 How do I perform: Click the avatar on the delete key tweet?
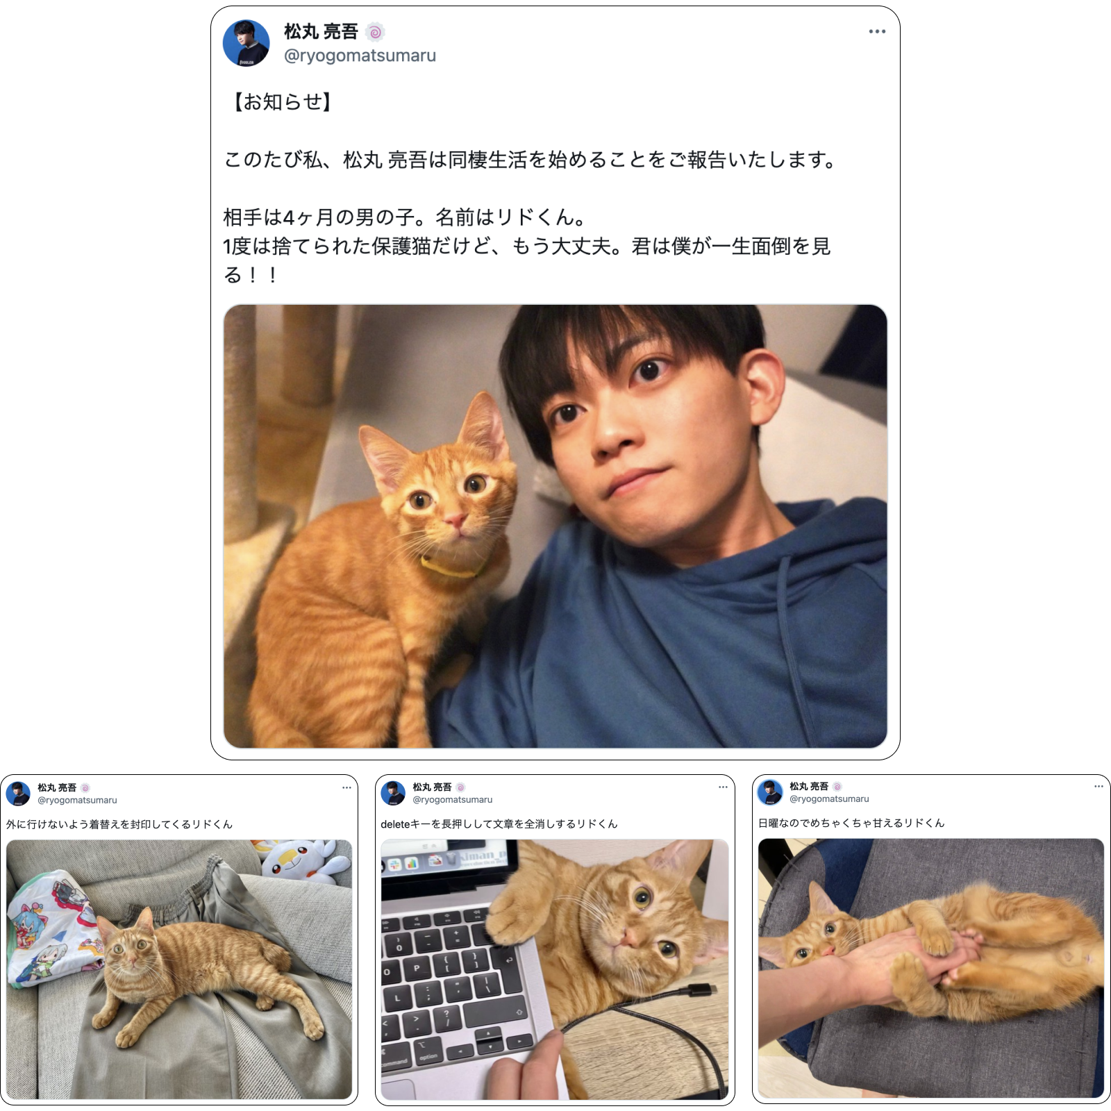(x=393, y=793)
